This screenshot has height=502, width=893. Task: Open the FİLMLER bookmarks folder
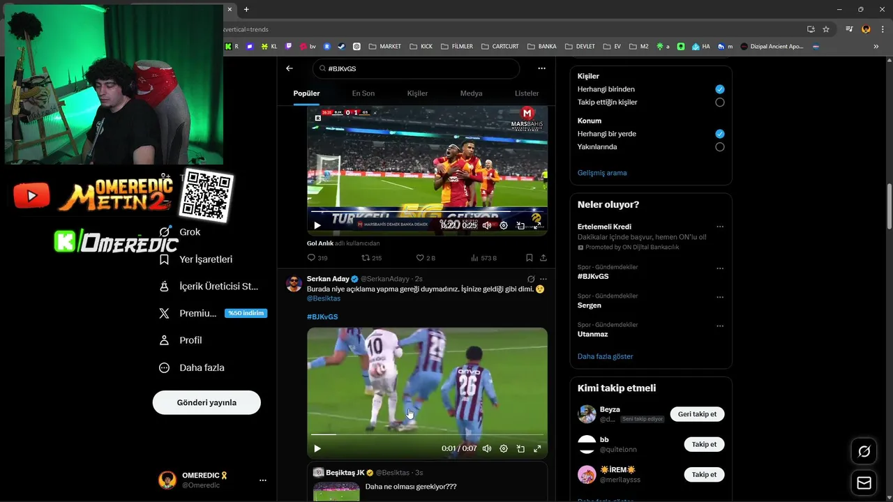click(456, 47)
